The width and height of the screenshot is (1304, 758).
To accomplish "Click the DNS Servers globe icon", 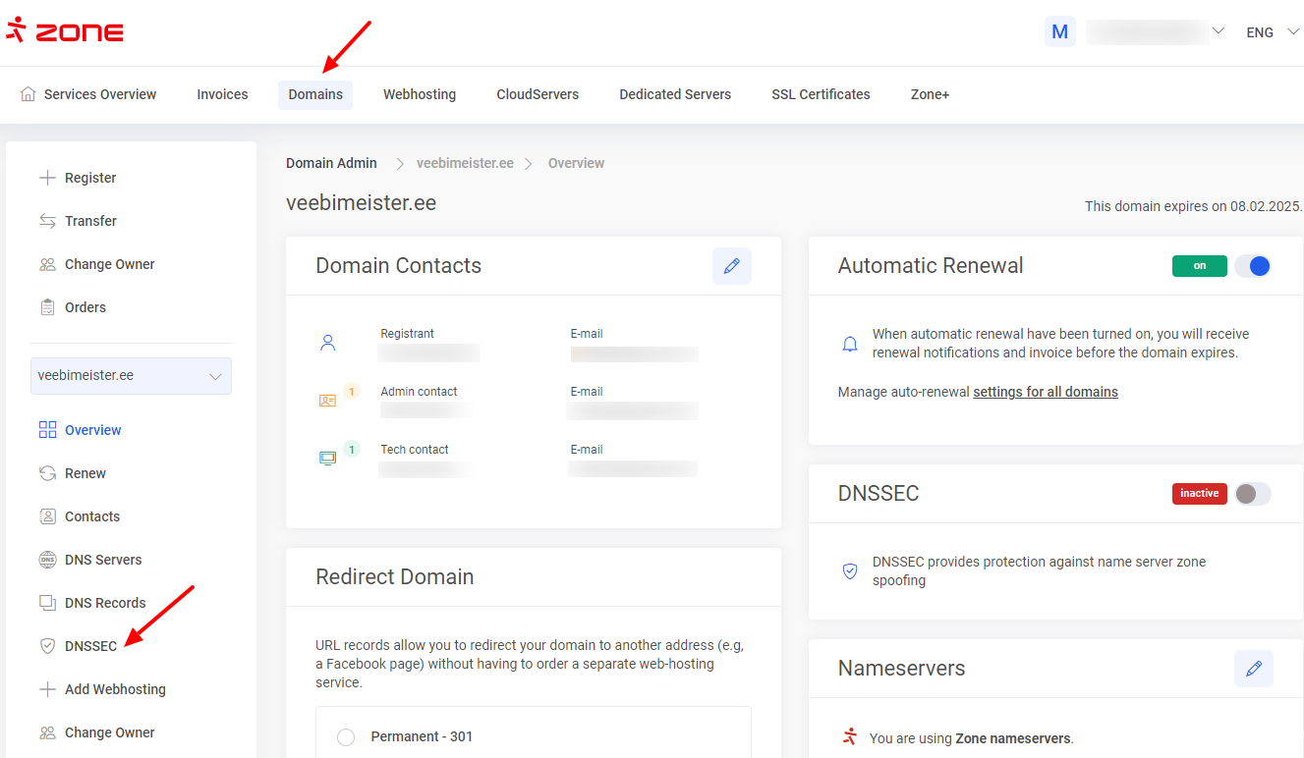I will [47, 560].
